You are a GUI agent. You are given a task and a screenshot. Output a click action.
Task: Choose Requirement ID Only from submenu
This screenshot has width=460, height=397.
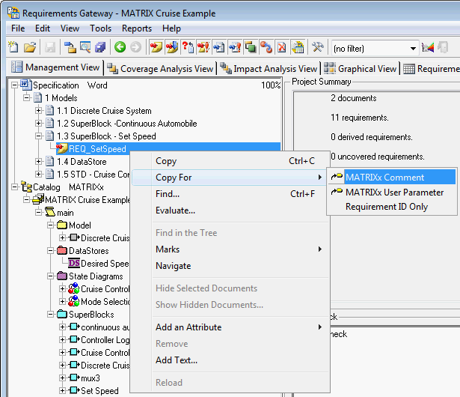point(386,207)
